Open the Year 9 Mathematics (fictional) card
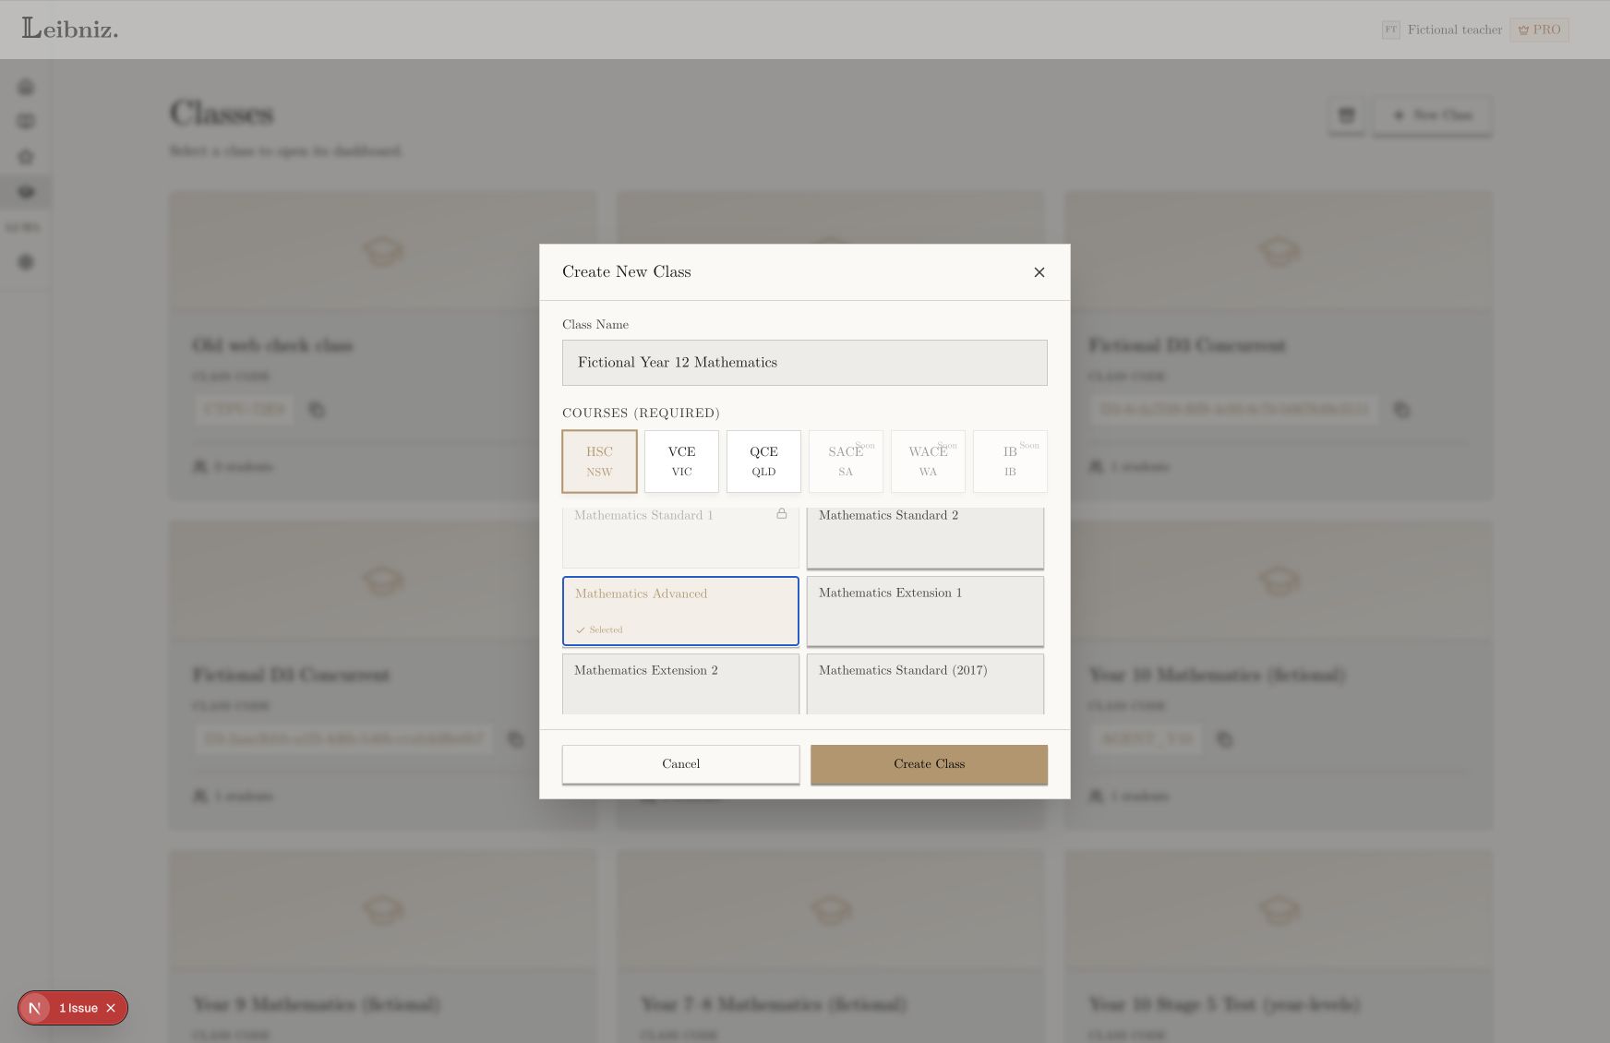This screenshot has height=1043, width=1610. point(382,947)
